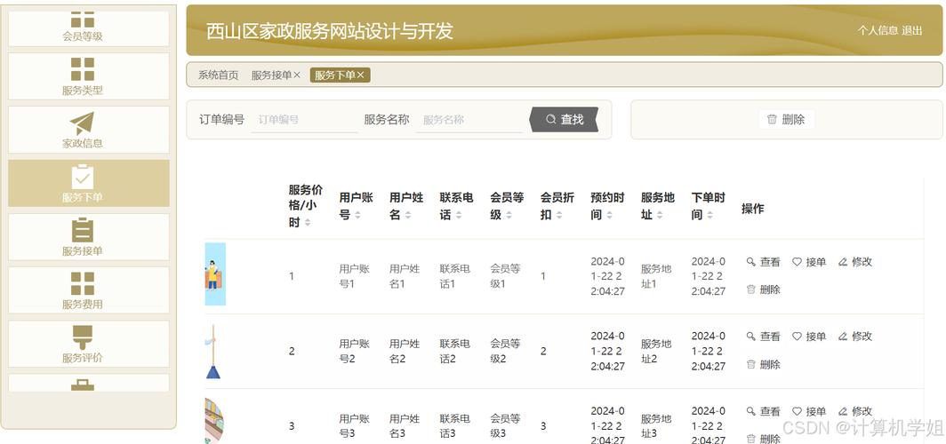Click 接单 heart in the 用户账号1 row
This screenshot has height=444, width=946.
(809, 262)
